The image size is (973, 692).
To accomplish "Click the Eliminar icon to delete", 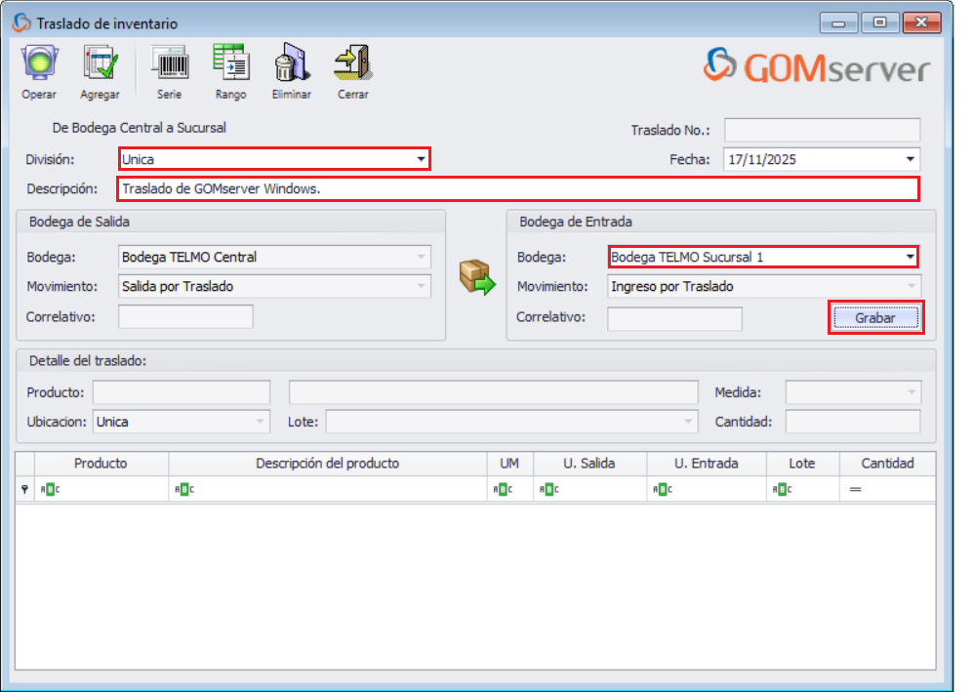I will point(291,68).
